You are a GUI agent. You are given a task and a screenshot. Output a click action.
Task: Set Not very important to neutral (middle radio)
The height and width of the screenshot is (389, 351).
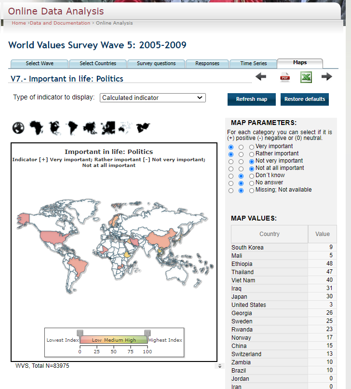[x=241, y=162]
